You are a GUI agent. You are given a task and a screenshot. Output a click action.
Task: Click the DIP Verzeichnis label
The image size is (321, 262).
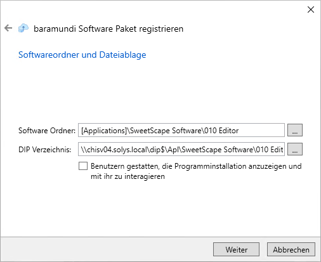point(45,150)
